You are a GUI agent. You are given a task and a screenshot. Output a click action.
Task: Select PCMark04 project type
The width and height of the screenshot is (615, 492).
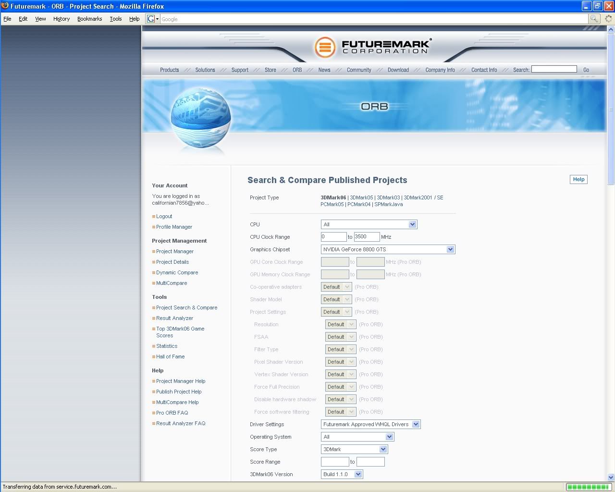(x=359, y=204)
